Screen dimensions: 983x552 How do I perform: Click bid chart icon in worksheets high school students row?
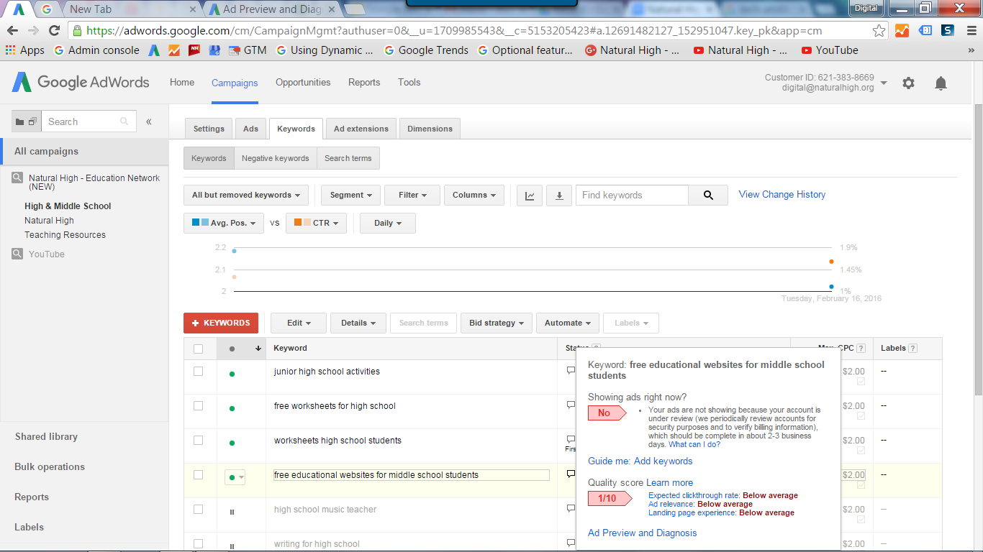tap(861, 451)
